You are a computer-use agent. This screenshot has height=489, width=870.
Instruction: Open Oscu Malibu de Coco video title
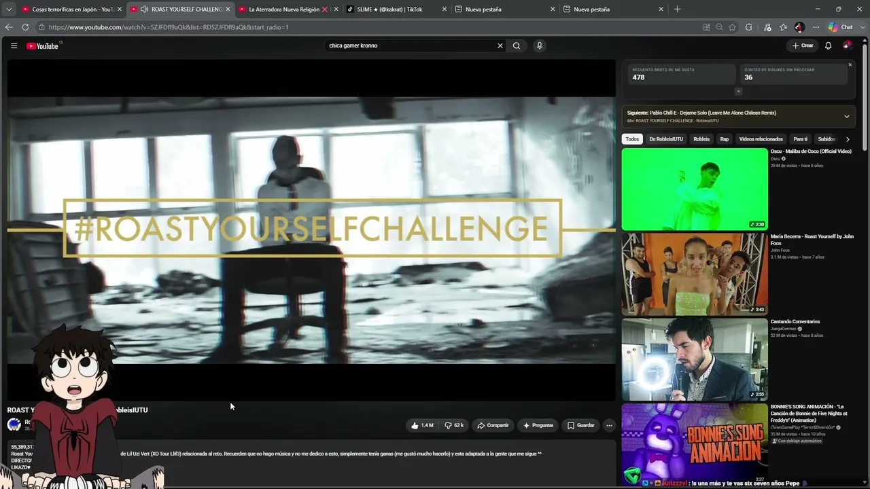coord(811,151)
